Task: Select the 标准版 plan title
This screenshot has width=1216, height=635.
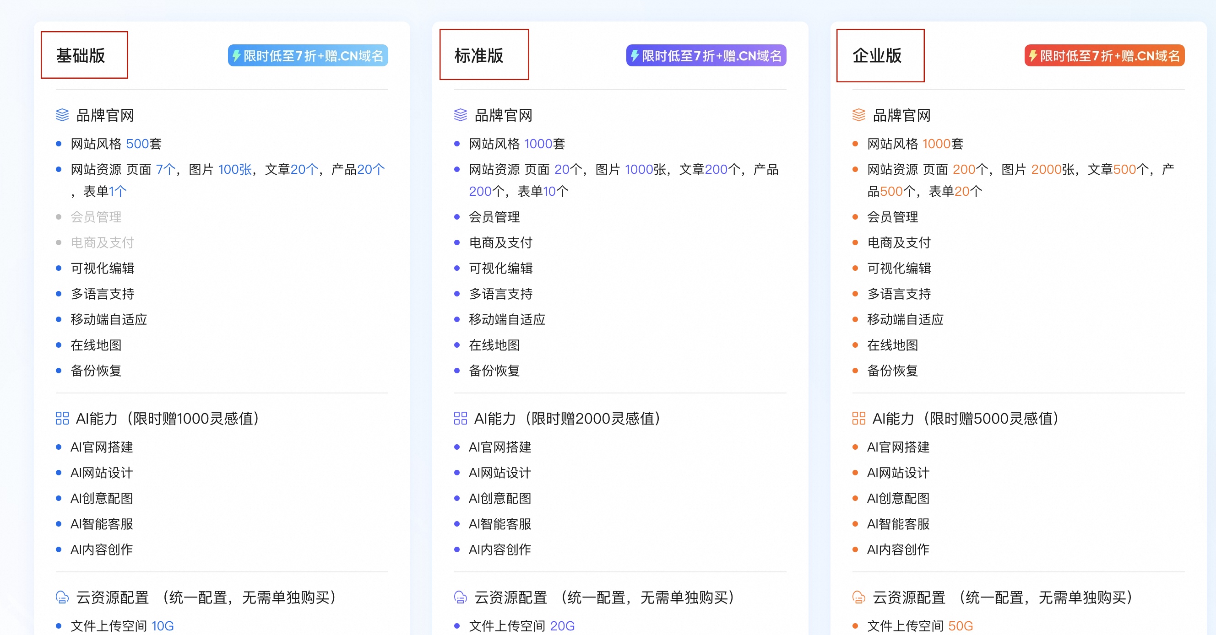Action: pos(478,56)
